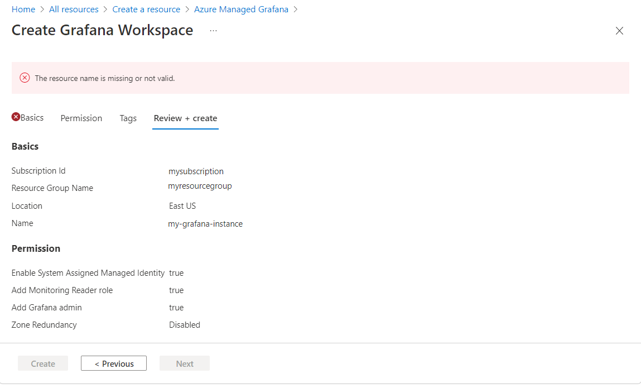Click the error badge on Basics tab
Screen dimensions: 641x388
tap(16, 117)
